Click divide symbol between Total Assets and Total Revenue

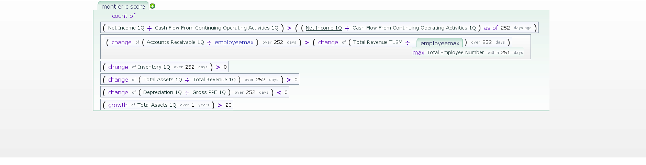point(187,80)
